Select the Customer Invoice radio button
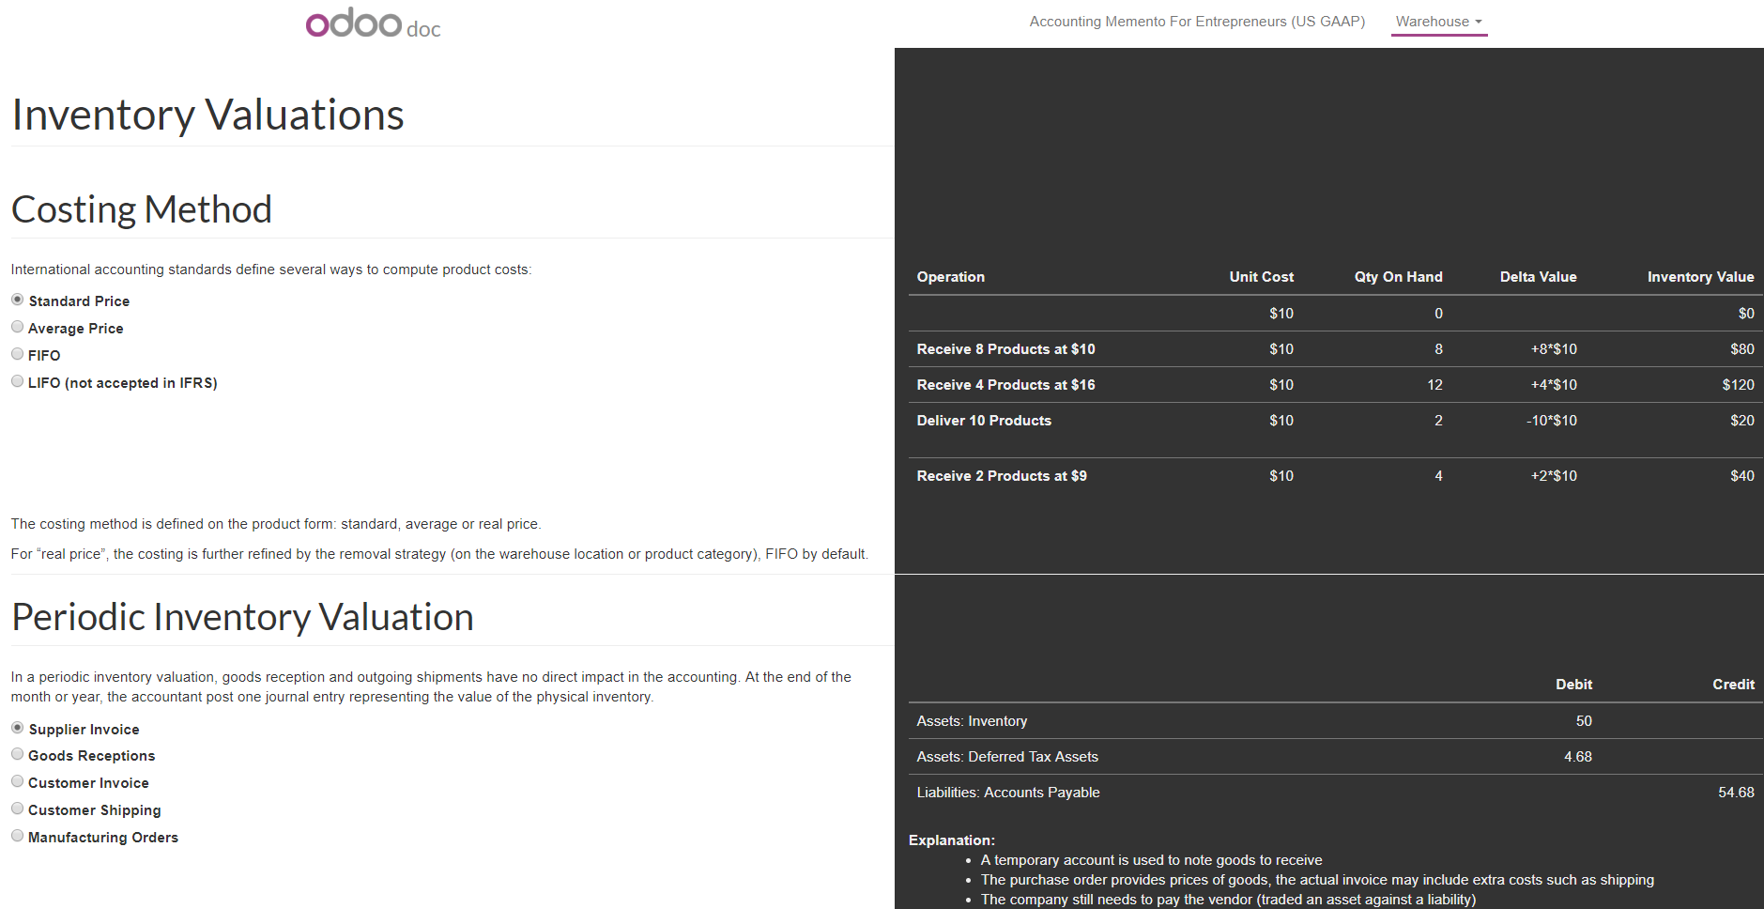This screenshot has height=909, width=1764. click(x=18, y=782)
